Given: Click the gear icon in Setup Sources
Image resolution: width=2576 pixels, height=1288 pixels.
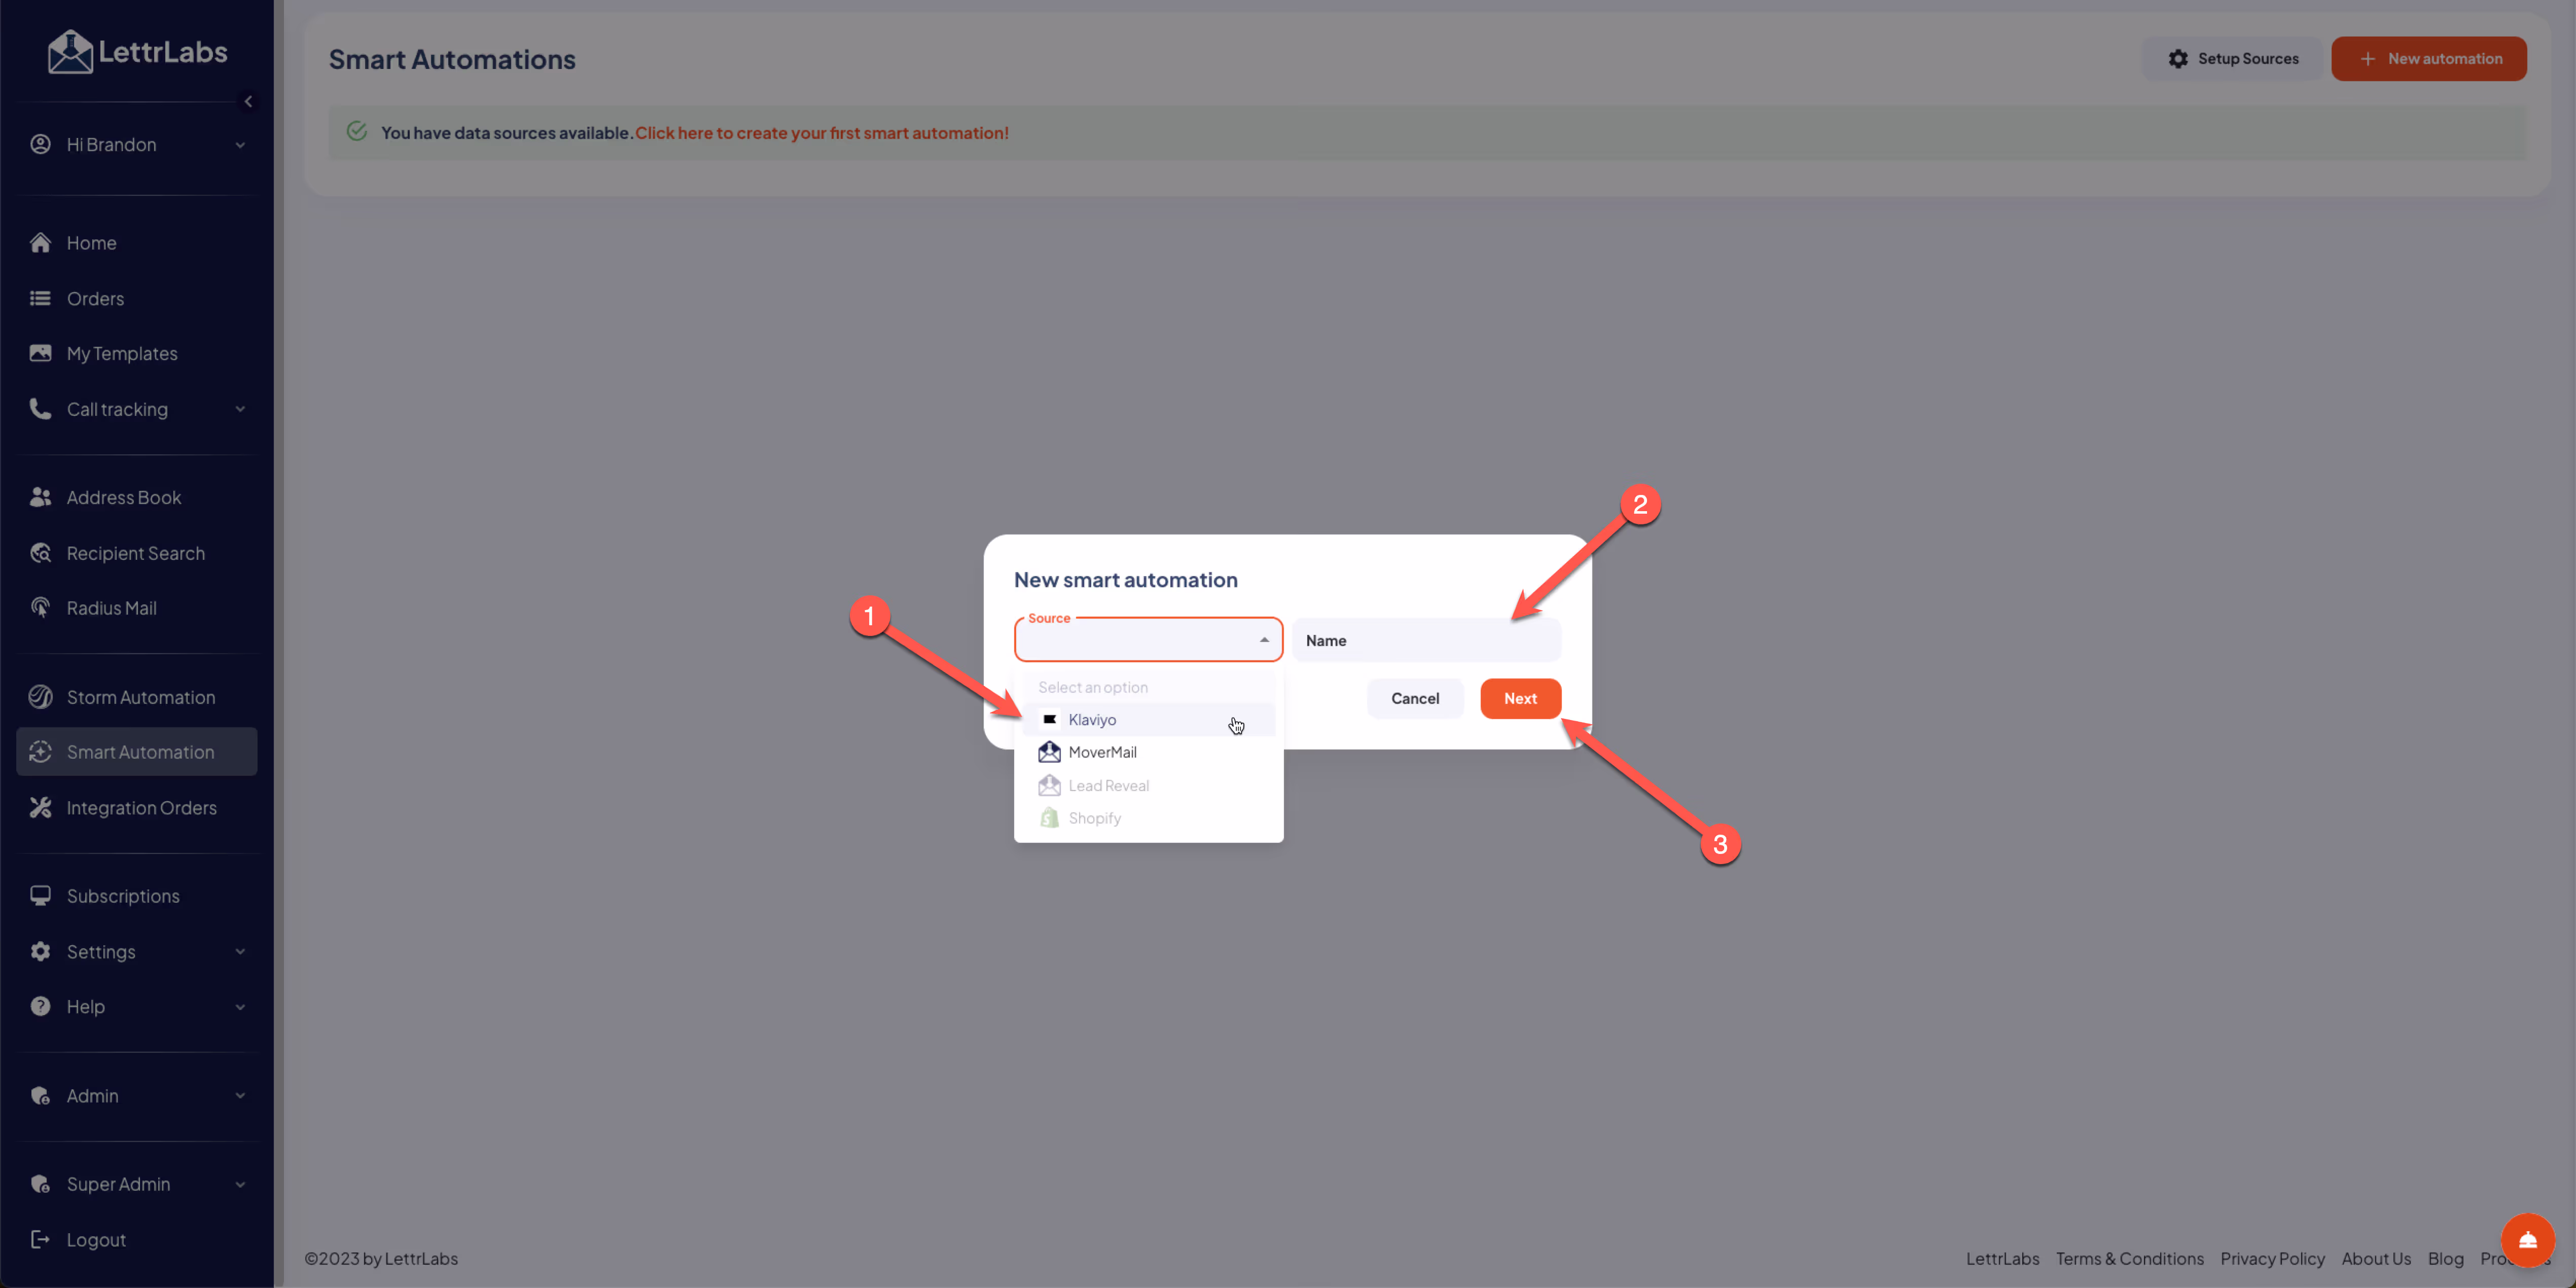Looking at the screenshot, I should [x=2178, y=59].
